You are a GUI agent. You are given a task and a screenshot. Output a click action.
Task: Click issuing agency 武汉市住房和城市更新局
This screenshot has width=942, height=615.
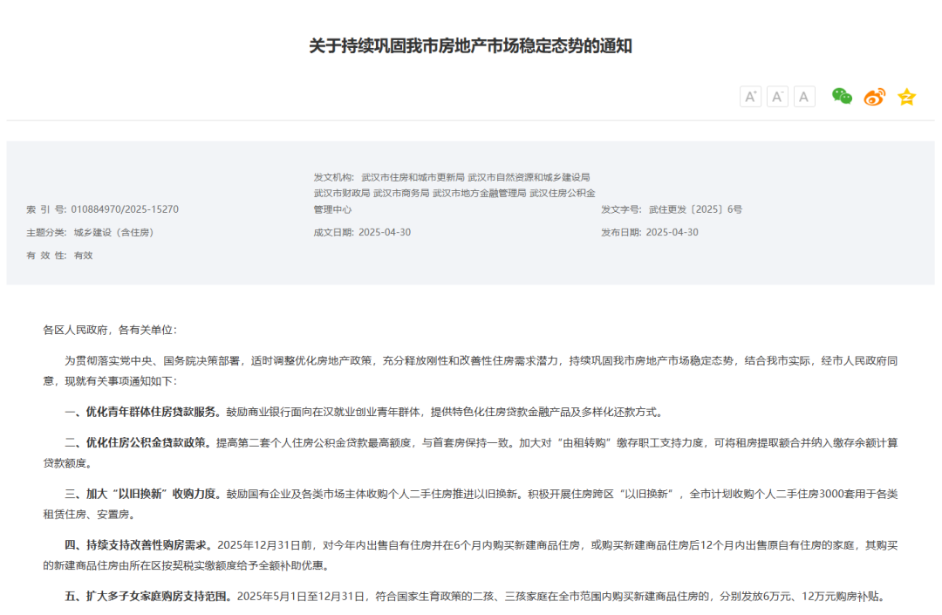413,177
